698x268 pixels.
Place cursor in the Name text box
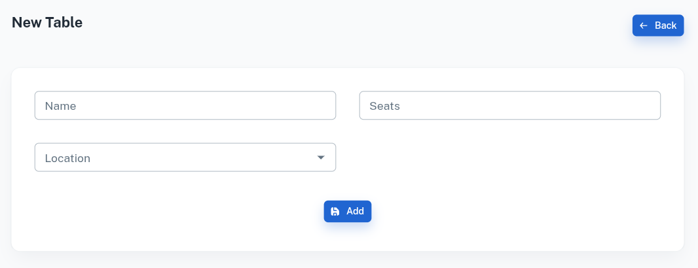[x=196, y=105]
